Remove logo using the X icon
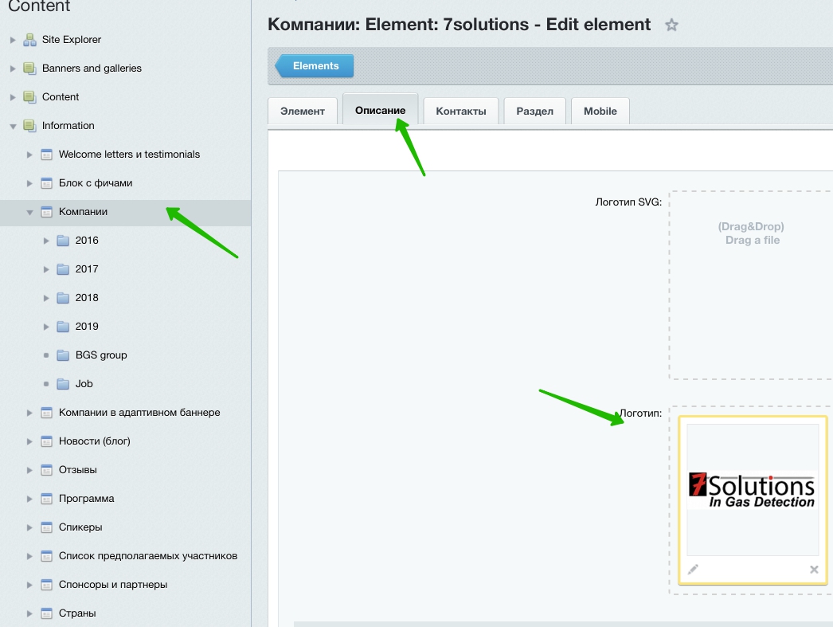The height and width of the screenshot is (627, 833). [x=814, y=569]
